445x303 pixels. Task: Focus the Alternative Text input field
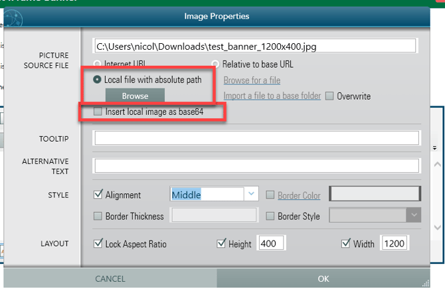pyautogui.click(x=256, y=165)
